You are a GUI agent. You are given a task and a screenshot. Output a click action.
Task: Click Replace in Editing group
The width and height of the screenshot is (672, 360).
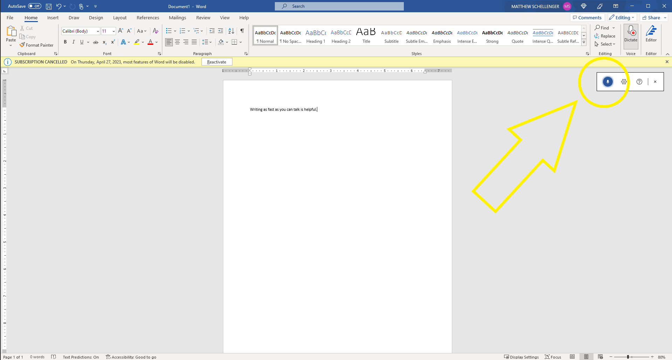pos(605,36)
